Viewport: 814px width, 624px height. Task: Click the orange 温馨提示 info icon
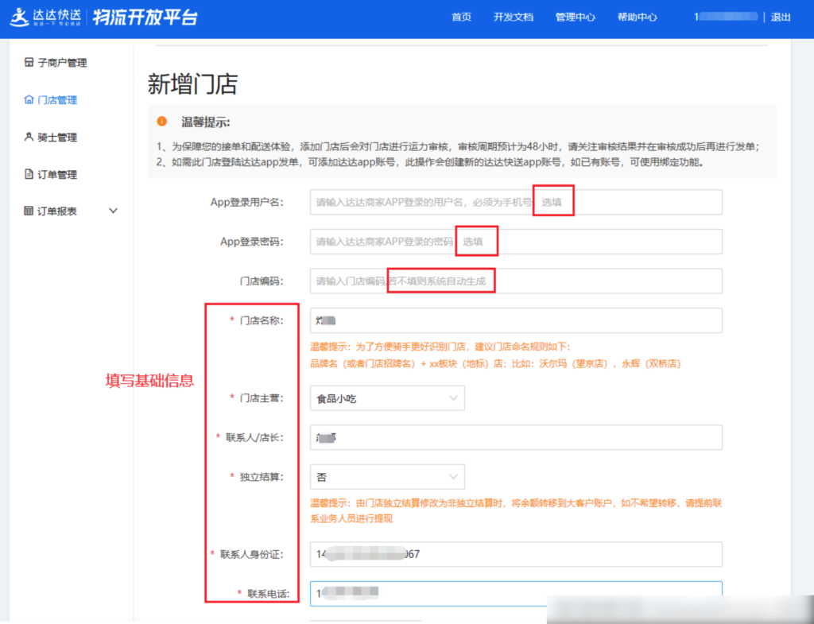point(162,122)
